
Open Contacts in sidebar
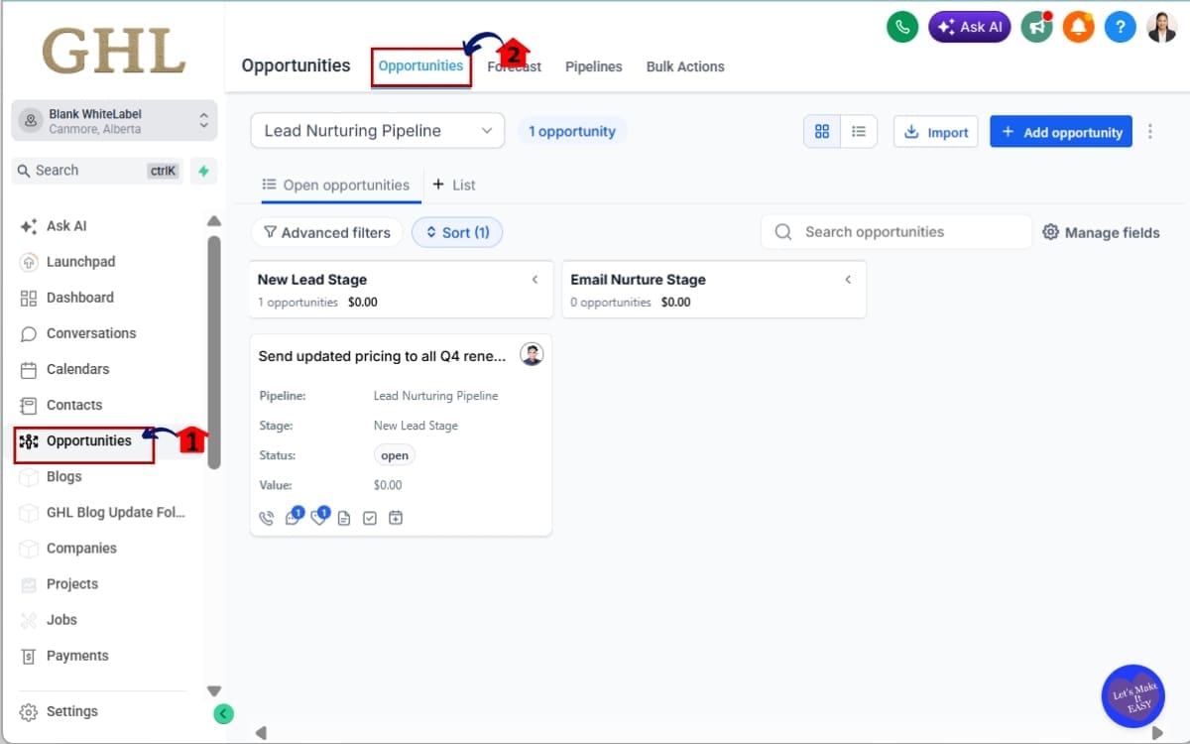pos(74,405)
